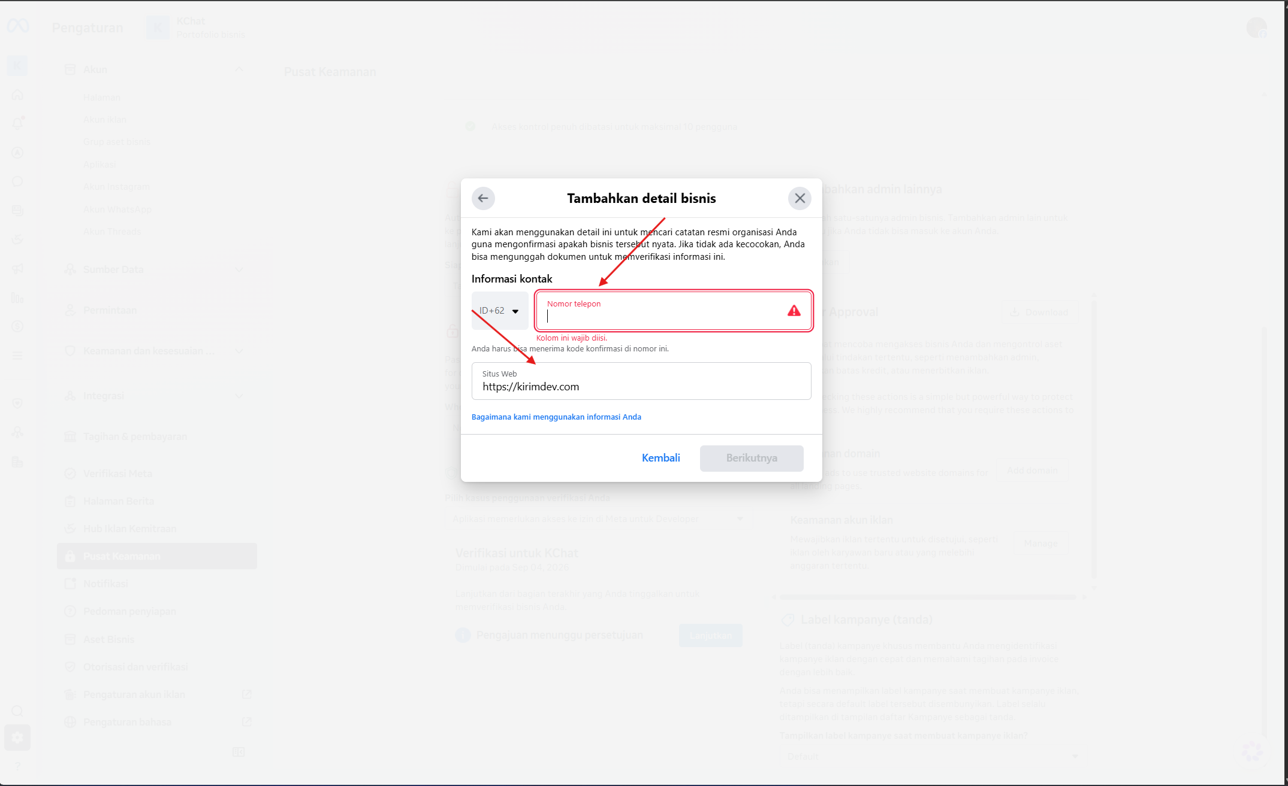Screen dimensions: 1288x786
Task: Select Pusat Keamanan in sidebar
Action: click(x=157, y=556)
